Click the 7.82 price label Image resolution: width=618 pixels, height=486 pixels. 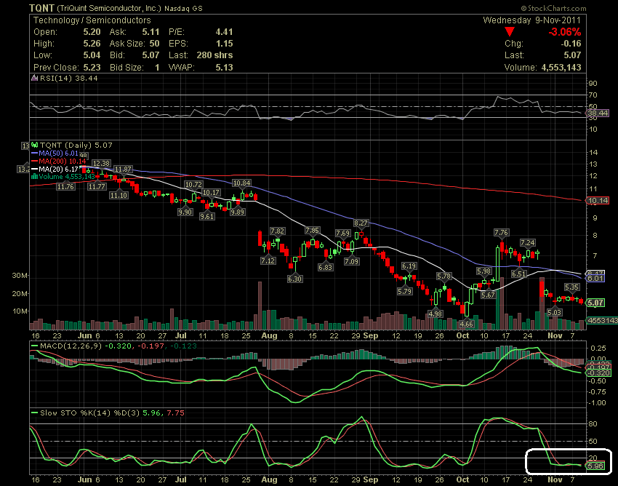coord(277,231)
